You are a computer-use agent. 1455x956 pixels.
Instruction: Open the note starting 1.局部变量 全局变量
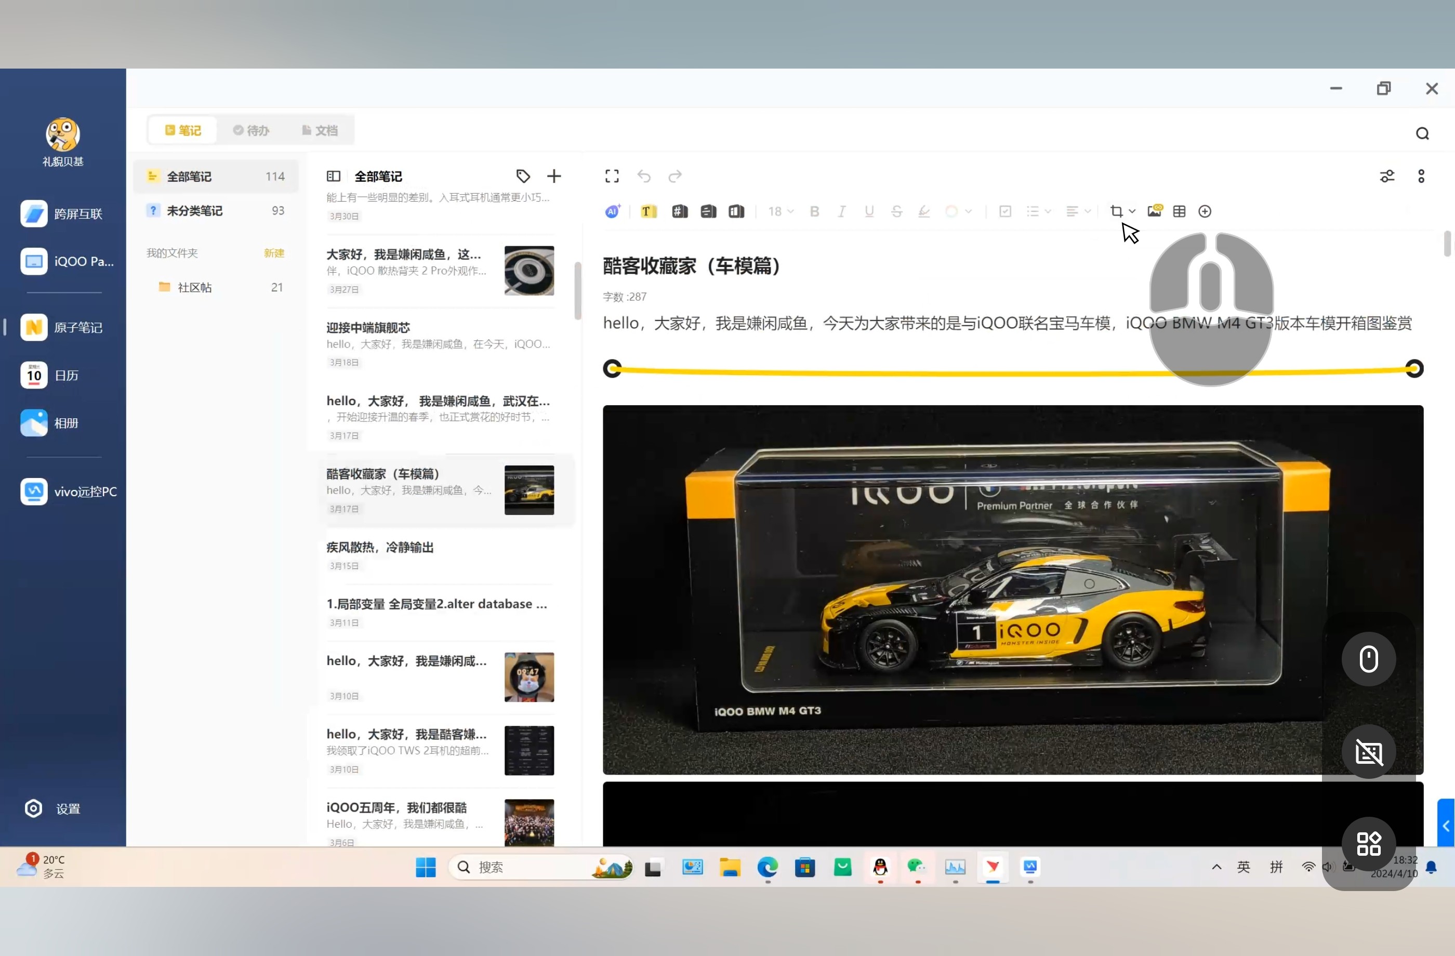pyautogui.click(x=440, y=613)
